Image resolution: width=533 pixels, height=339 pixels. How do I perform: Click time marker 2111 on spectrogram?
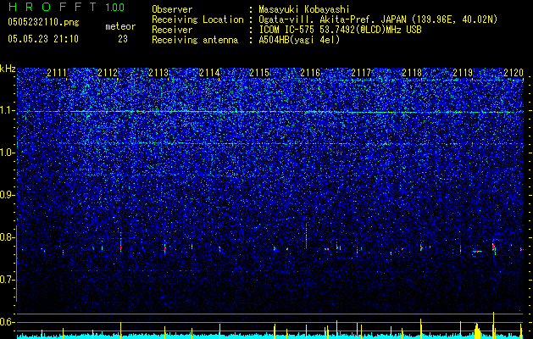click(57, 73)
